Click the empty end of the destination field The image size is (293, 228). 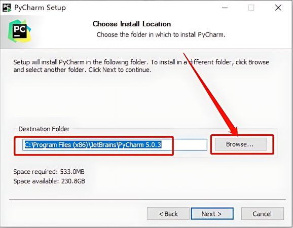click(184, 145)
